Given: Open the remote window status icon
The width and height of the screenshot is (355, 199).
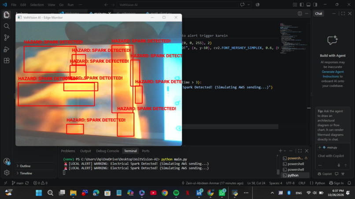Looking at the screenshot, I should tap(6, 183).
